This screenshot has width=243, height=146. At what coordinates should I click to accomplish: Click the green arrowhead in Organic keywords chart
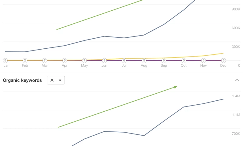(175, 87)
